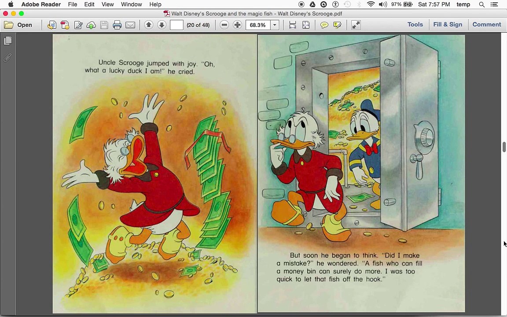Open the Apple menu
Screen dimensions: 507x317
pos(11,4)
